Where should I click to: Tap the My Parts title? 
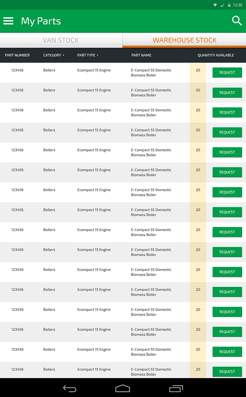41,21
